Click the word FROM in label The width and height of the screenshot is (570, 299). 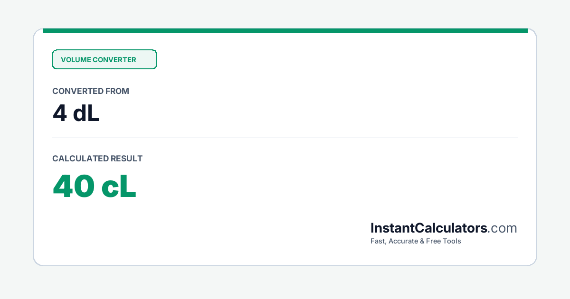coord(118,91)
